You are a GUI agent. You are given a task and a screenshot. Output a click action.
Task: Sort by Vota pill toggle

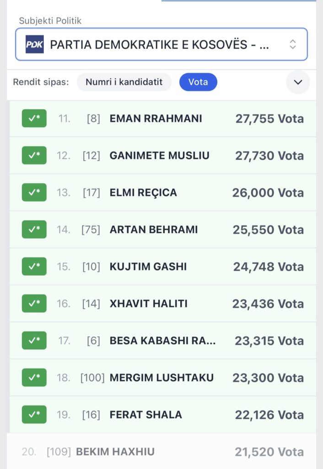click(x=198, y=82)
